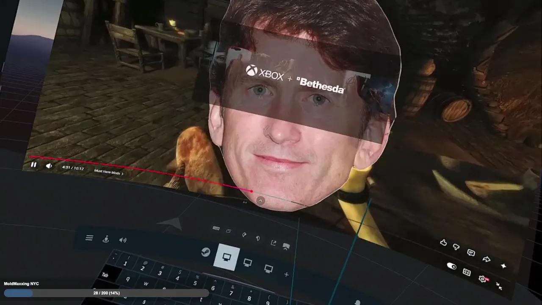Add a desktop view with plus
The width and height of the screenshot is (542, 305).
(286, 274)
